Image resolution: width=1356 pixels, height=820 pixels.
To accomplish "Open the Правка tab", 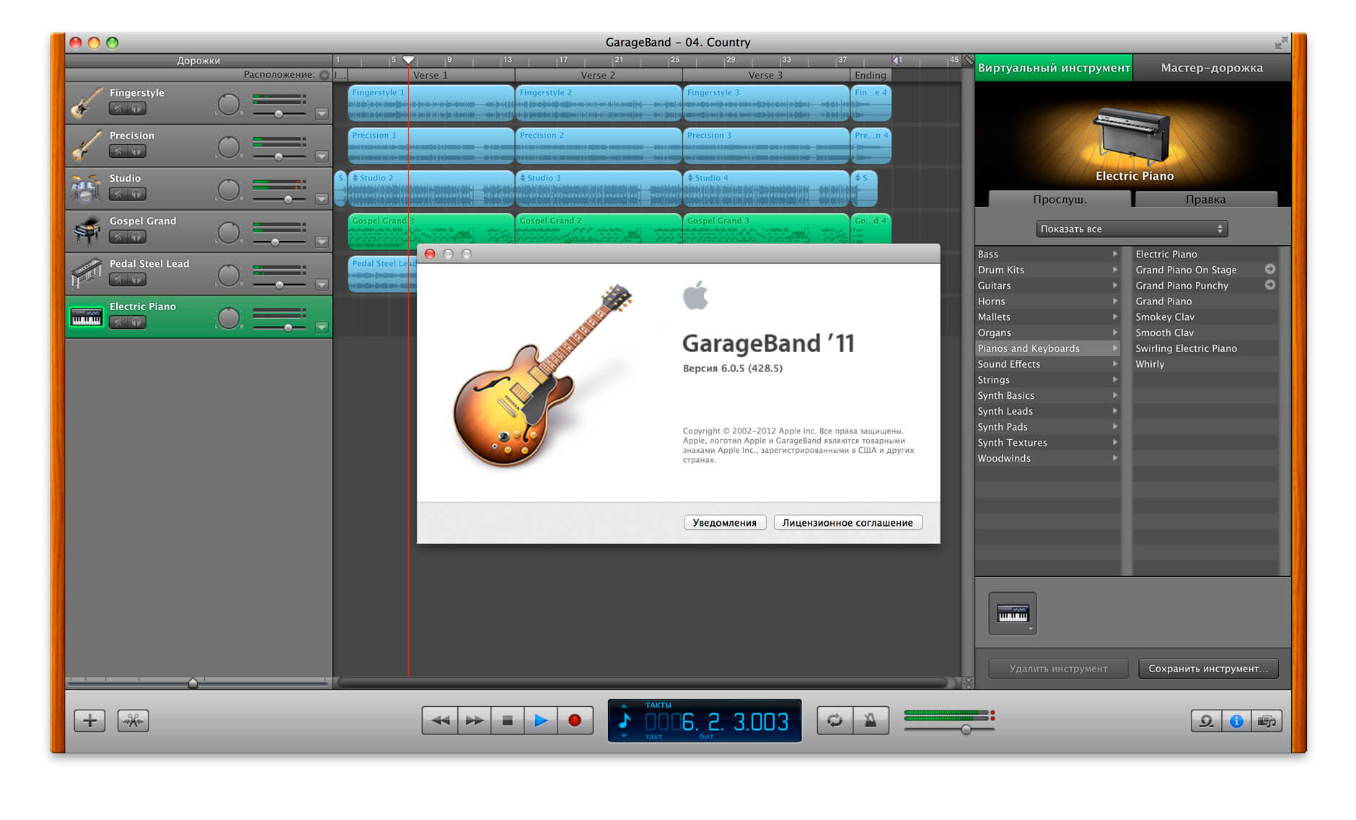I will 1205,199.
